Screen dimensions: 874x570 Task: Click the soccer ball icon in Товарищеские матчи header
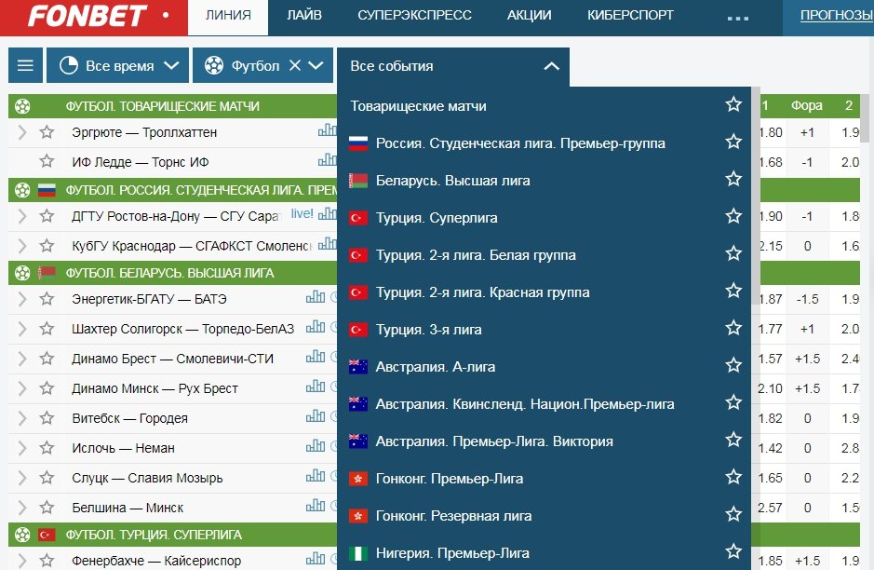[x=22, y=106]
